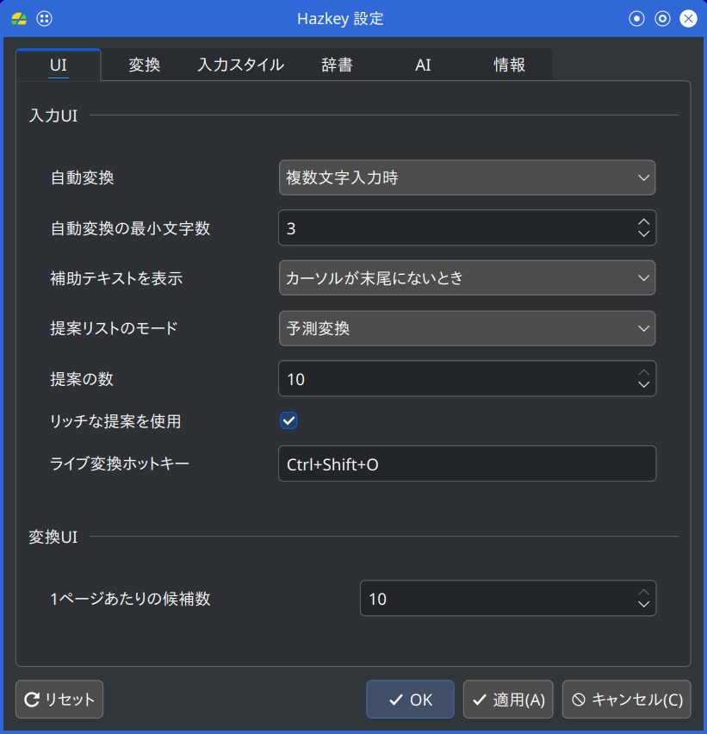Viewport: 707px width, 734px height.
Task: Click the リッチな提案を使用 label
Action: pyautogui.click(x=115, y=421)
